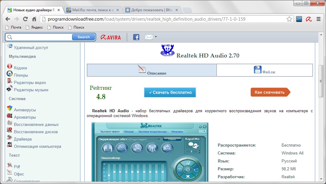Image resolution: width=326 pixels, height=184 pixels.
Task: Click the 98,2 Мб size value
Action: click(x=289, y=169)
